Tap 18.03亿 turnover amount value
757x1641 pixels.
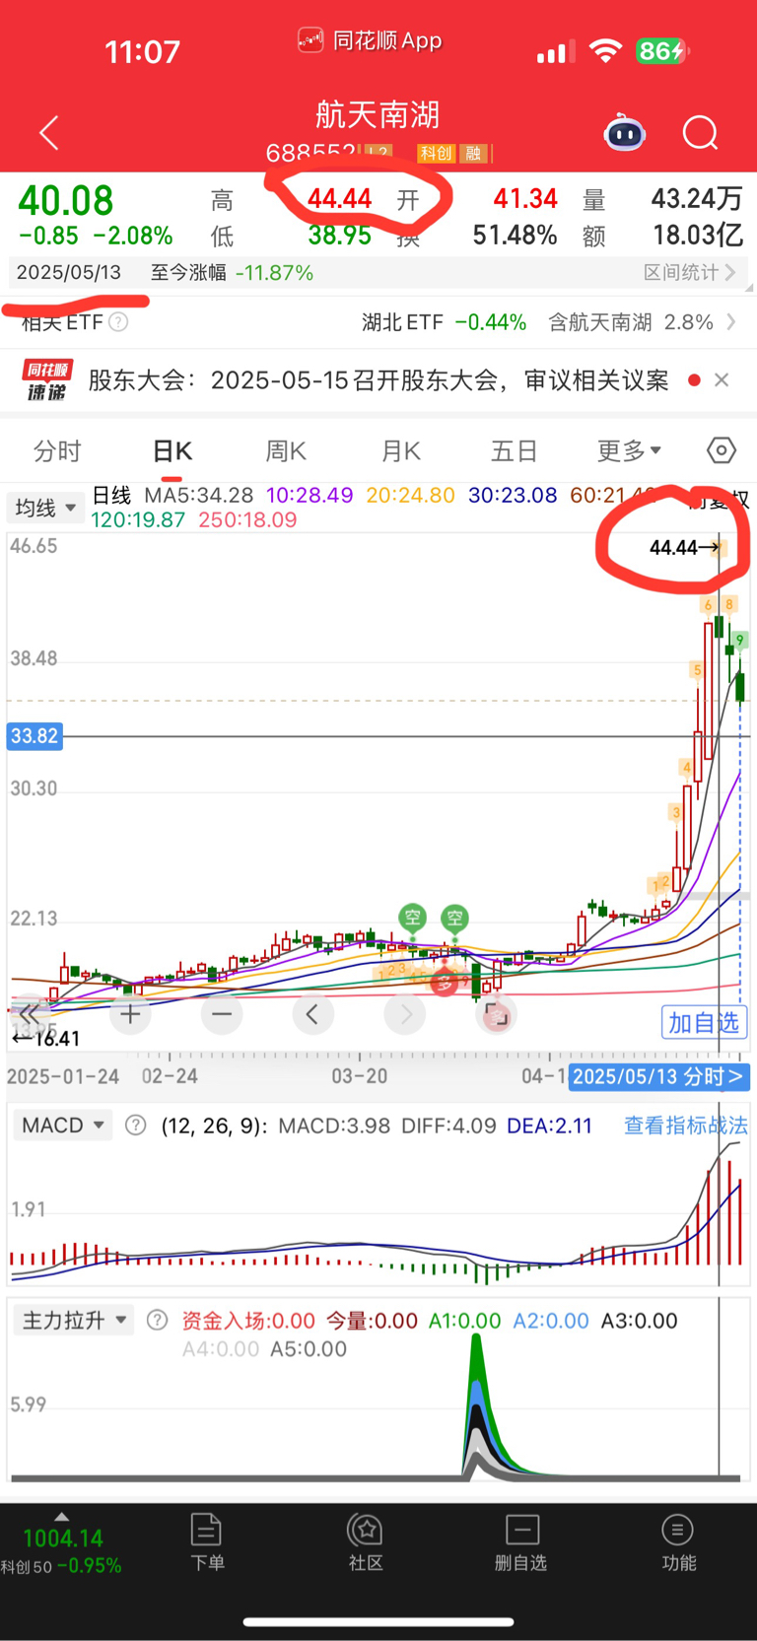(698, 236)
